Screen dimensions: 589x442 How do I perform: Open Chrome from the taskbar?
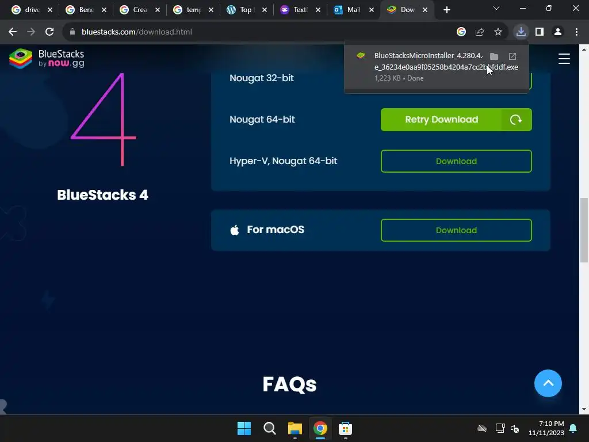pyautogui.click(x=320, y=428)
